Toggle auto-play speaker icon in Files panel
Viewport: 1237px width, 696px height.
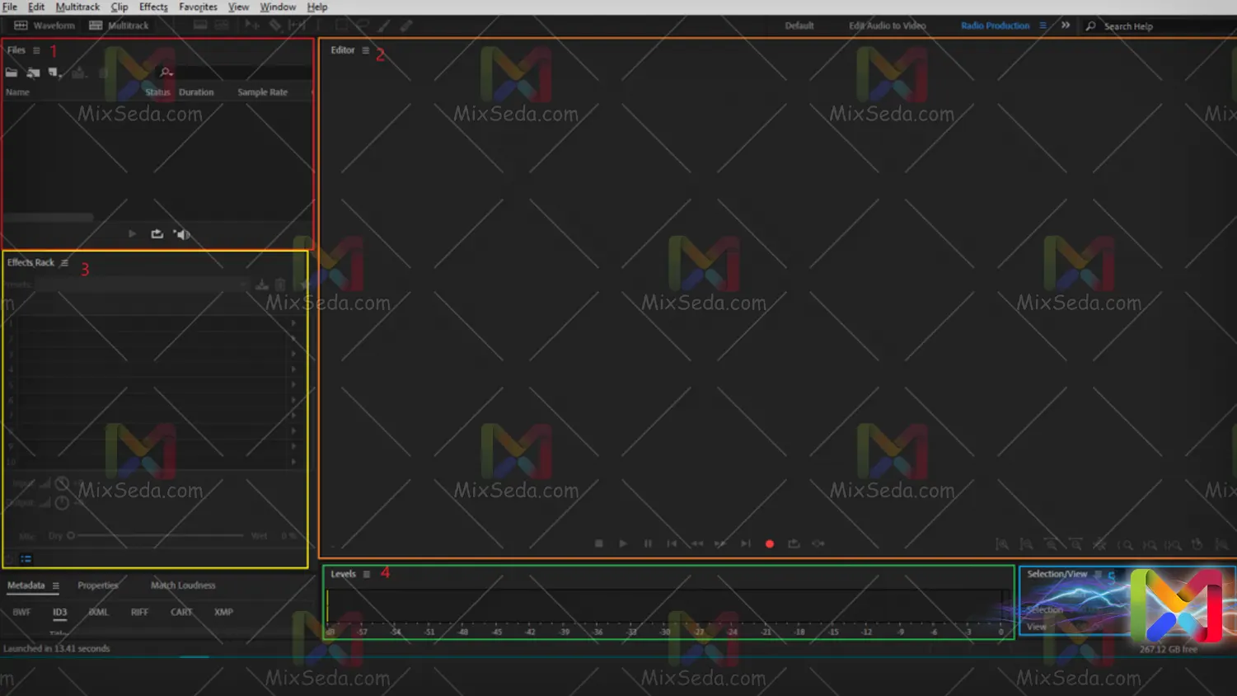[181, 234]
